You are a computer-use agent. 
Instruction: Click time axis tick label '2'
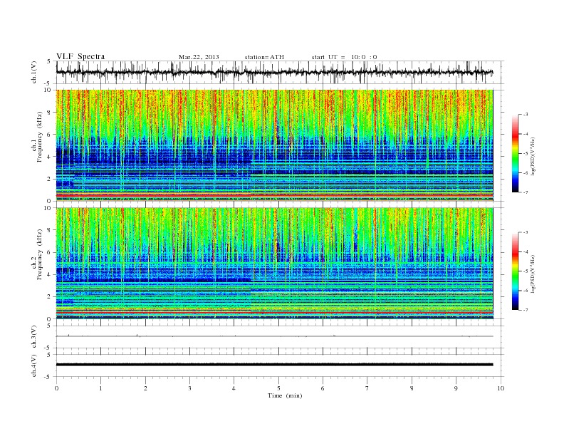145,388
